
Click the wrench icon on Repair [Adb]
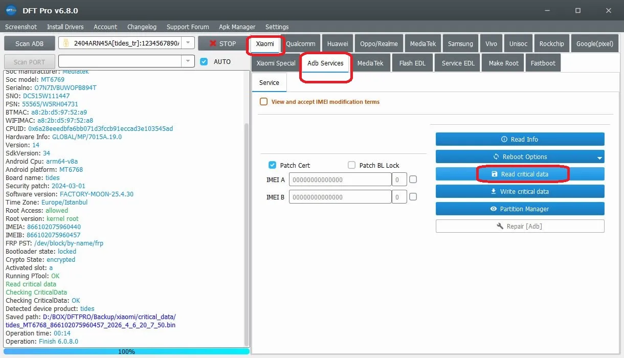pos(500,226)
